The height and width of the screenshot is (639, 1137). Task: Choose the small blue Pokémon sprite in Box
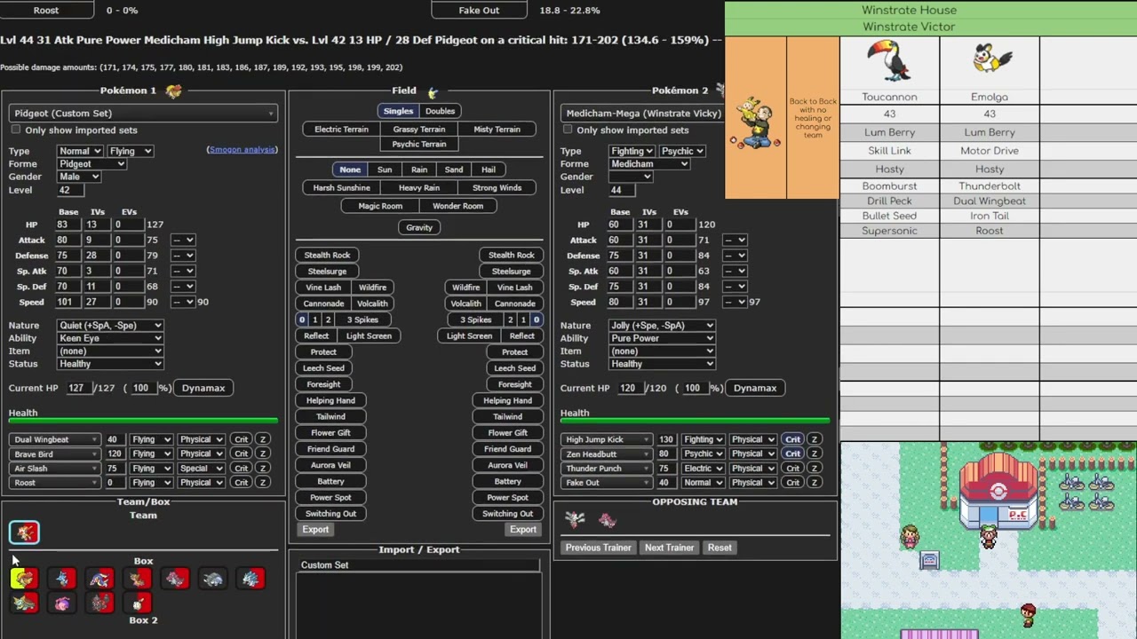click(x=62, y=580)
